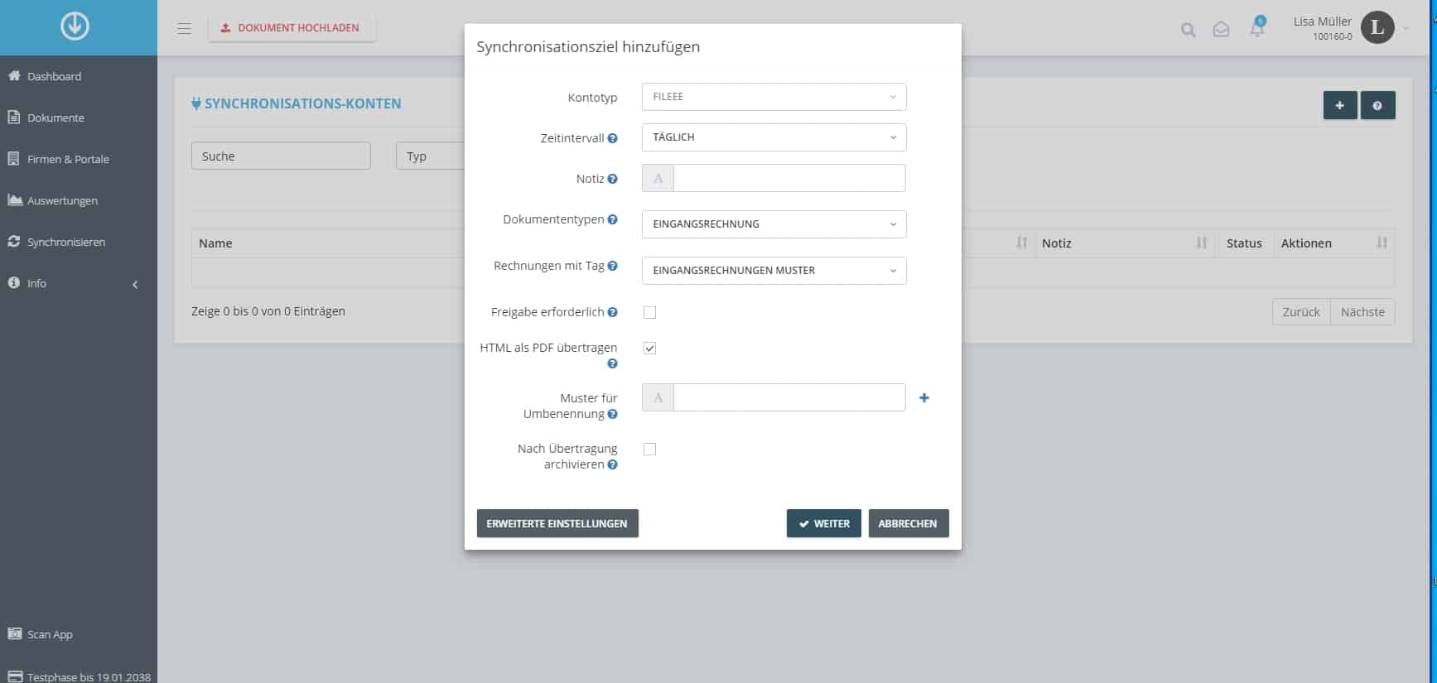
Task: Click the download logo icon in sidebar header
Action: pos(75,26)
